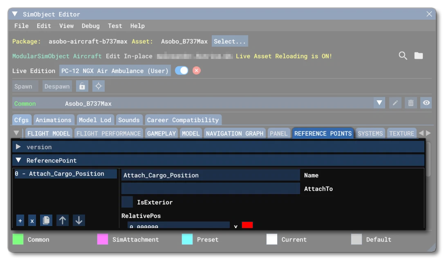Duplicate reference point with copy icon
This screenshot has width=444, height=260.
point(46,220)
